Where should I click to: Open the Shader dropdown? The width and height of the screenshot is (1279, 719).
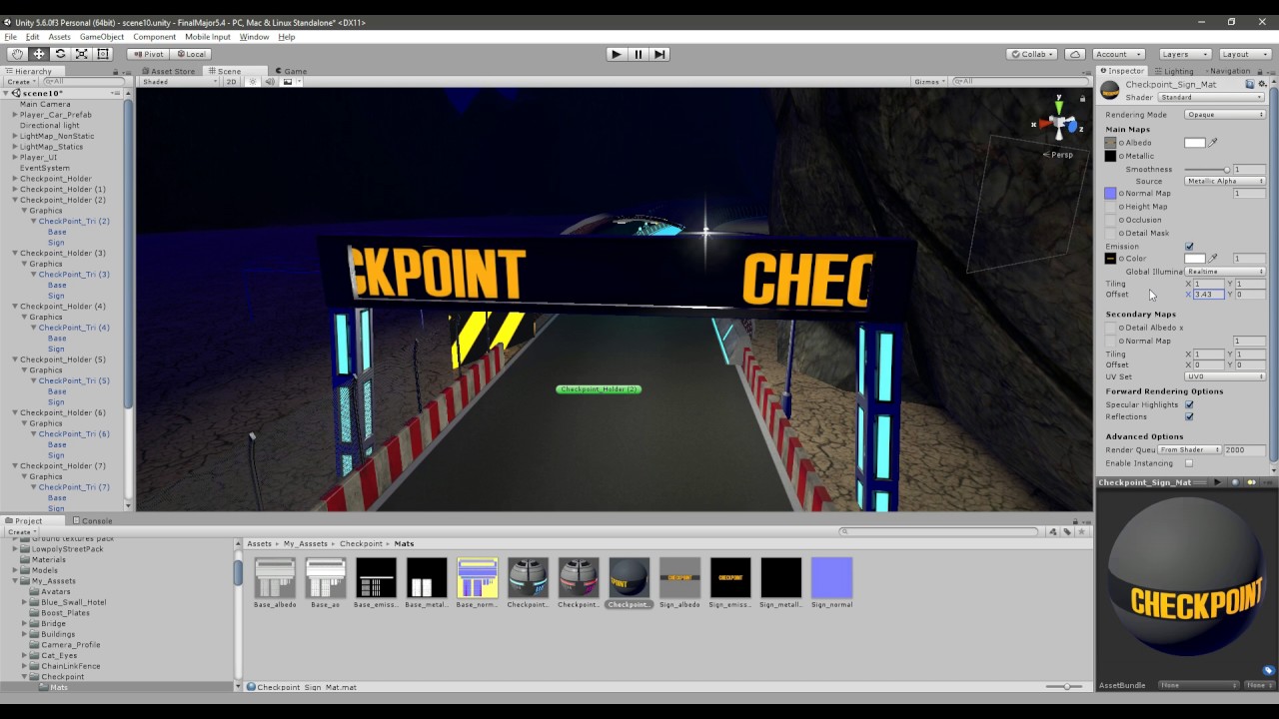click(1211, 97)
